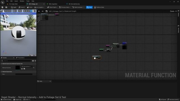Click the round button at viewport toolbar end
The image size is (180, 101).
coord(35,11)
